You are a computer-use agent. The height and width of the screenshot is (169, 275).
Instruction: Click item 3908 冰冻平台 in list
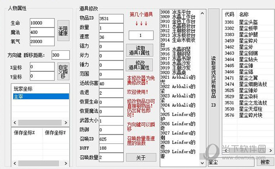(x=176, y=12)
